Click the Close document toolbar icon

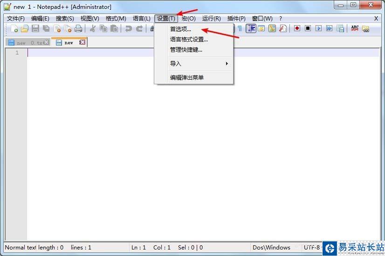pyautogui.click(x=57, y=29)
